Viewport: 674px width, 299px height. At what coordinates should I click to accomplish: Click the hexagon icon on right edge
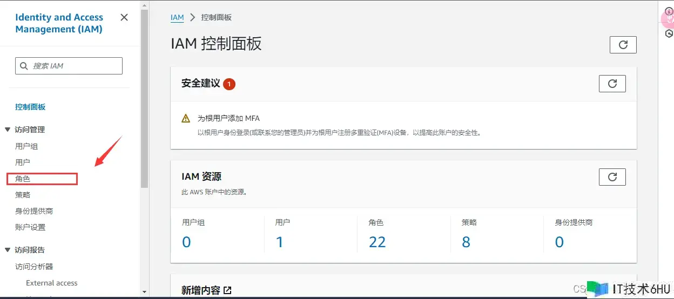tap(670, 33)
